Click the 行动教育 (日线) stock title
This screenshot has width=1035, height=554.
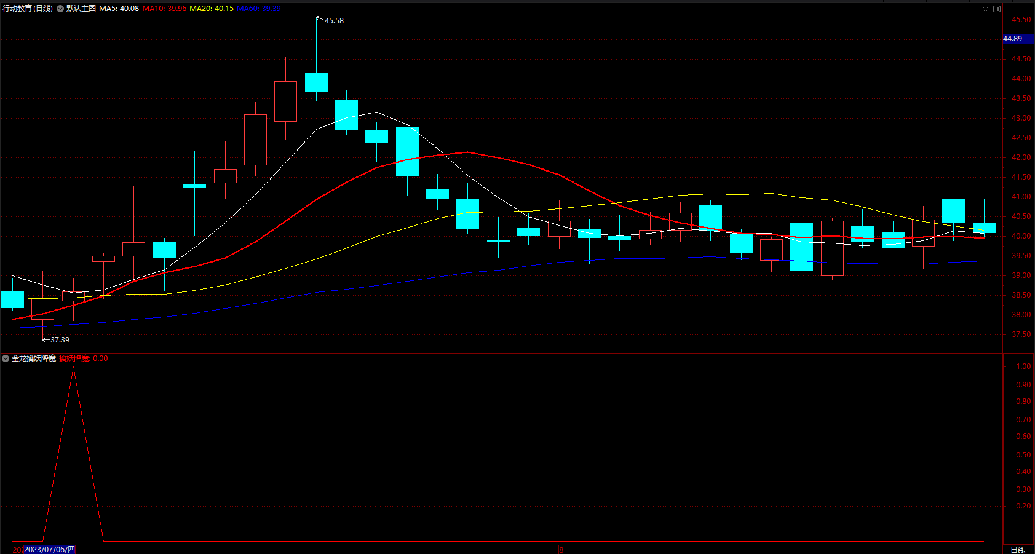[28, 9]
